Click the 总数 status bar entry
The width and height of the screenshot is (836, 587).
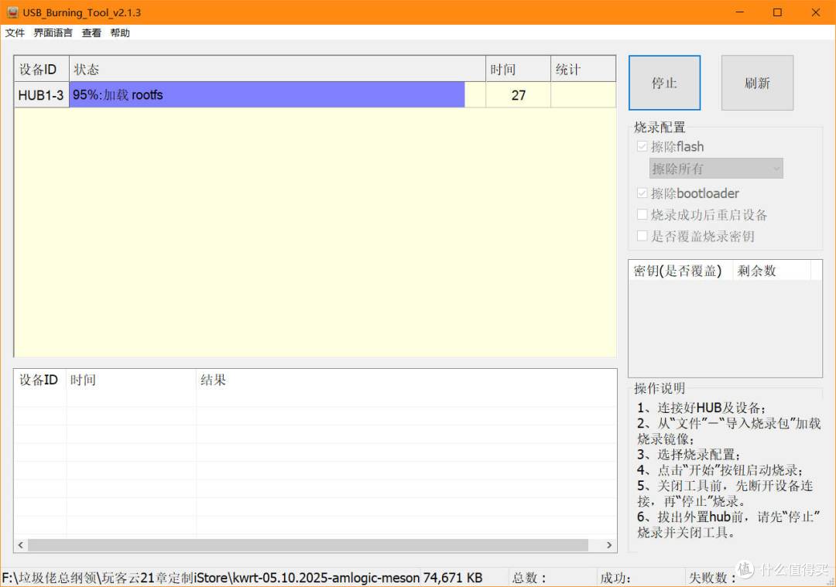[x=529, y=578]
